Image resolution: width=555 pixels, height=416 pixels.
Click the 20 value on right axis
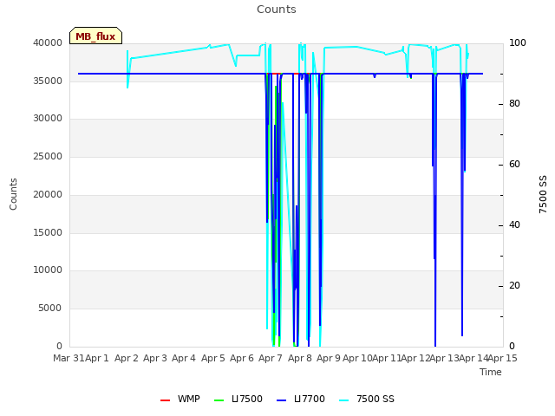514,286
